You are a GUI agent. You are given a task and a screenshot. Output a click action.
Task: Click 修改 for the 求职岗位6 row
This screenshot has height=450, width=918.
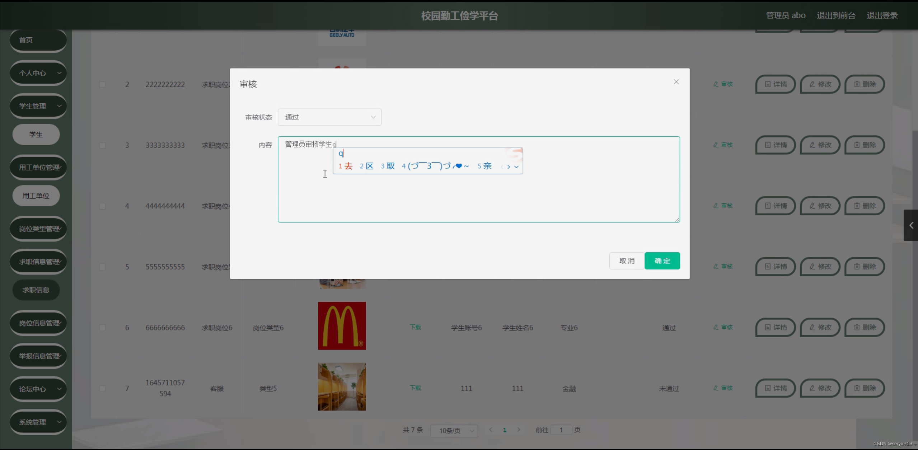coord(820,327)
